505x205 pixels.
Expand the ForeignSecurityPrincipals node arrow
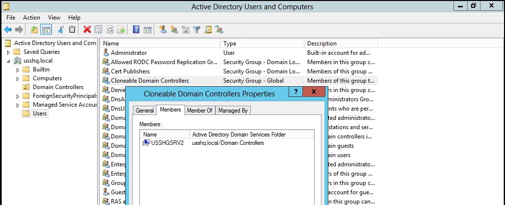(18, 96)
